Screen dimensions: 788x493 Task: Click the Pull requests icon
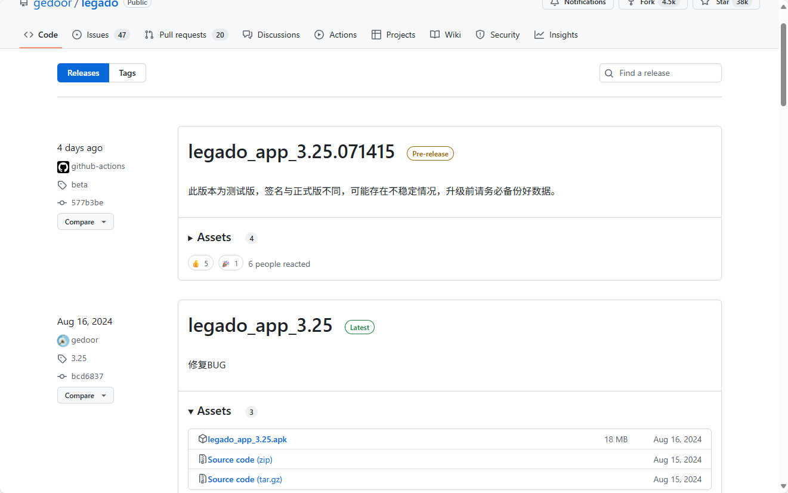coord(149,35)
